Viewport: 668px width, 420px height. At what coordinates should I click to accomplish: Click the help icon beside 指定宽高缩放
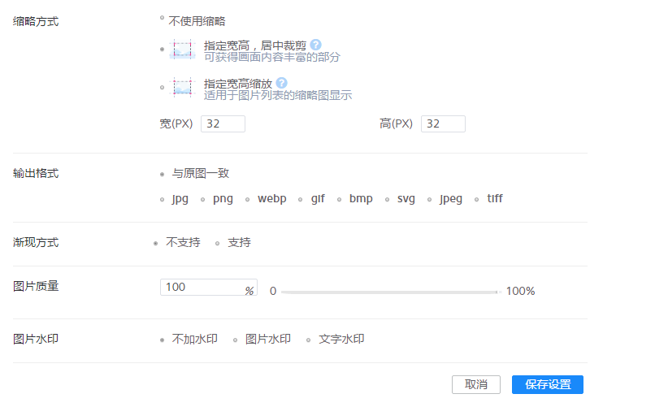tap(281, 83)
